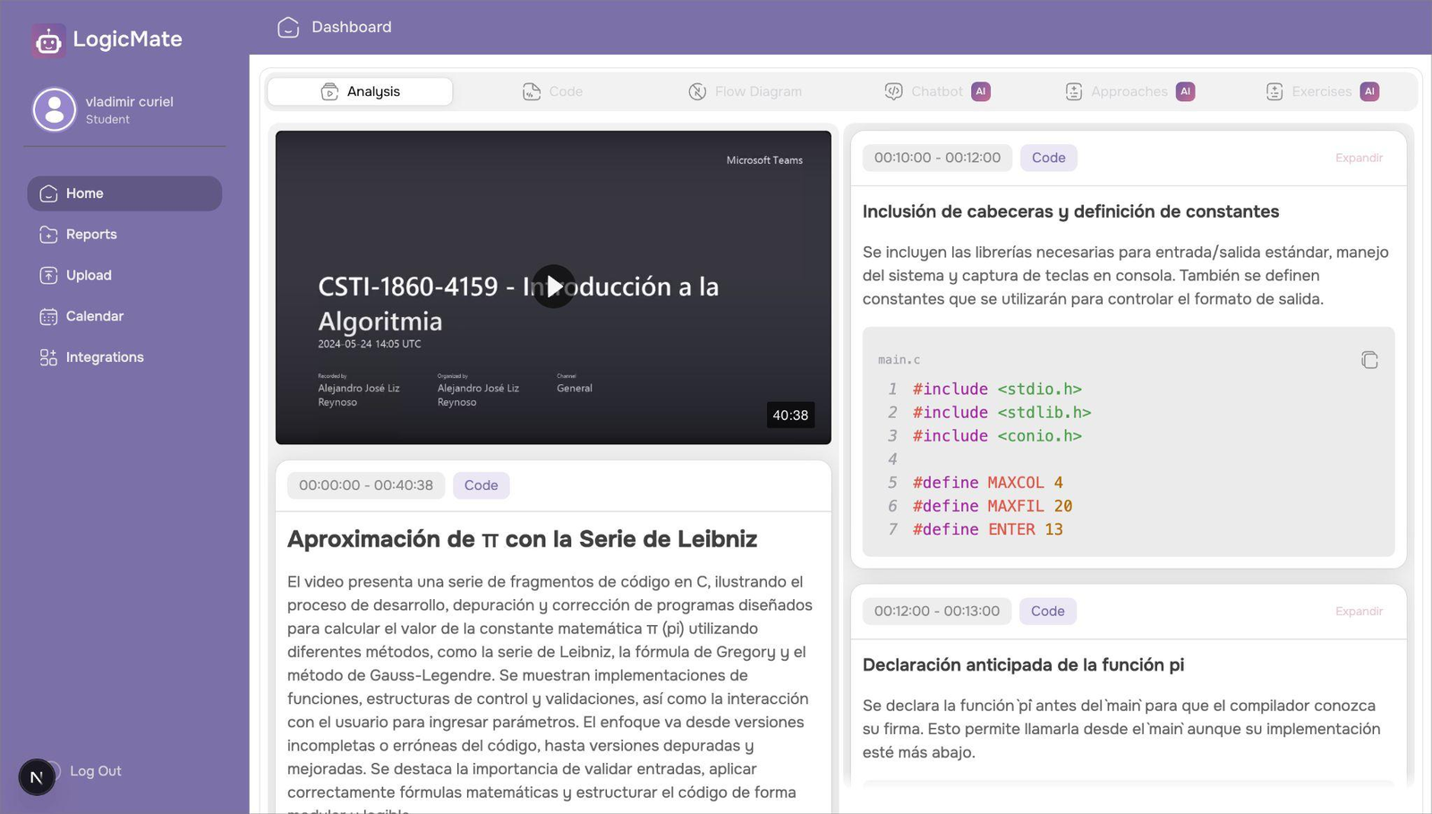Open the Approaches tab
The width and height of the screenshot is (1432, 814).
(x=1129, y=91)
